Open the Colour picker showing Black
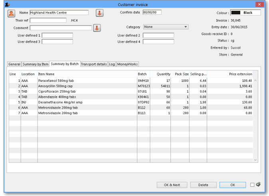This screenshot has width=269, height=196. click(x=245, y=13)
